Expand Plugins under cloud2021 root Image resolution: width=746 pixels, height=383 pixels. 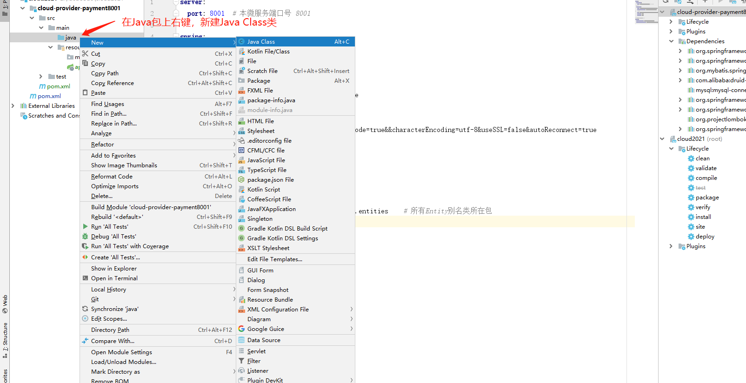(x=671, y=246)
